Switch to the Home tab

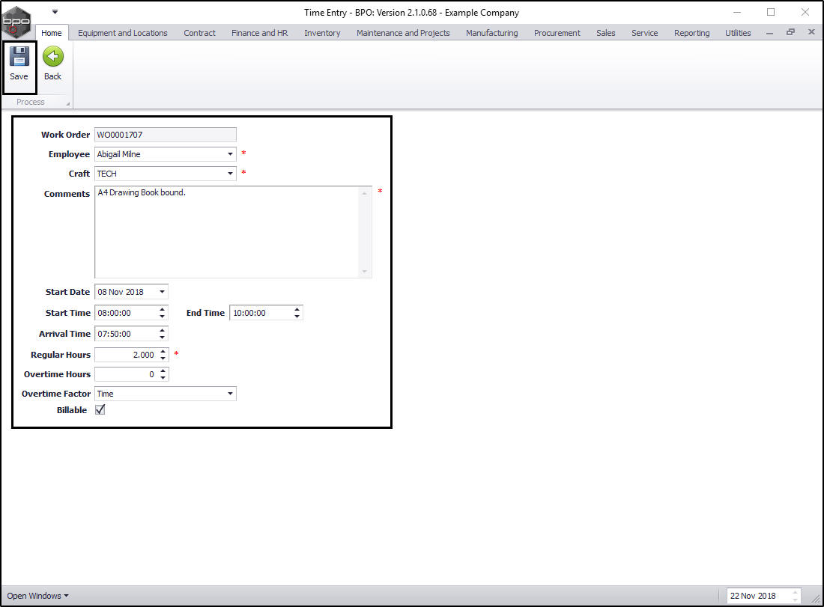pos(52,32)
